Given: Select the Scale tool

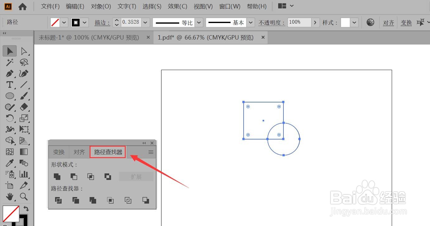Looking at the screenshot, I should tap(24, 118).
